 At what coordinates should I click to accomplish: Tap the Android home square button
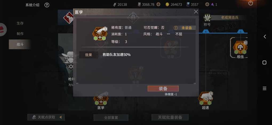tap(264, 63)
